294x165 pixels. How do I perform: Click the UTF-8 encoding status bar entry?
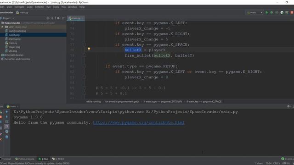pos(286,163)
